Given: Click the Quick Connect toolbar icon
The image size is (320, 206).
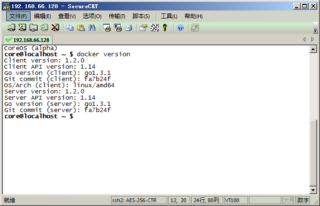Looking at the screenshot, I should [x=22, y=28].
